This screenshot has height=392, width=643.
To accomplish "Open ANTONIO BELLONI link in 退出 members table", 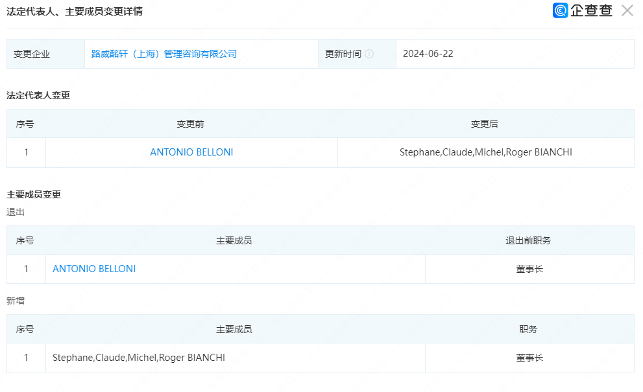I will [94, 269].
